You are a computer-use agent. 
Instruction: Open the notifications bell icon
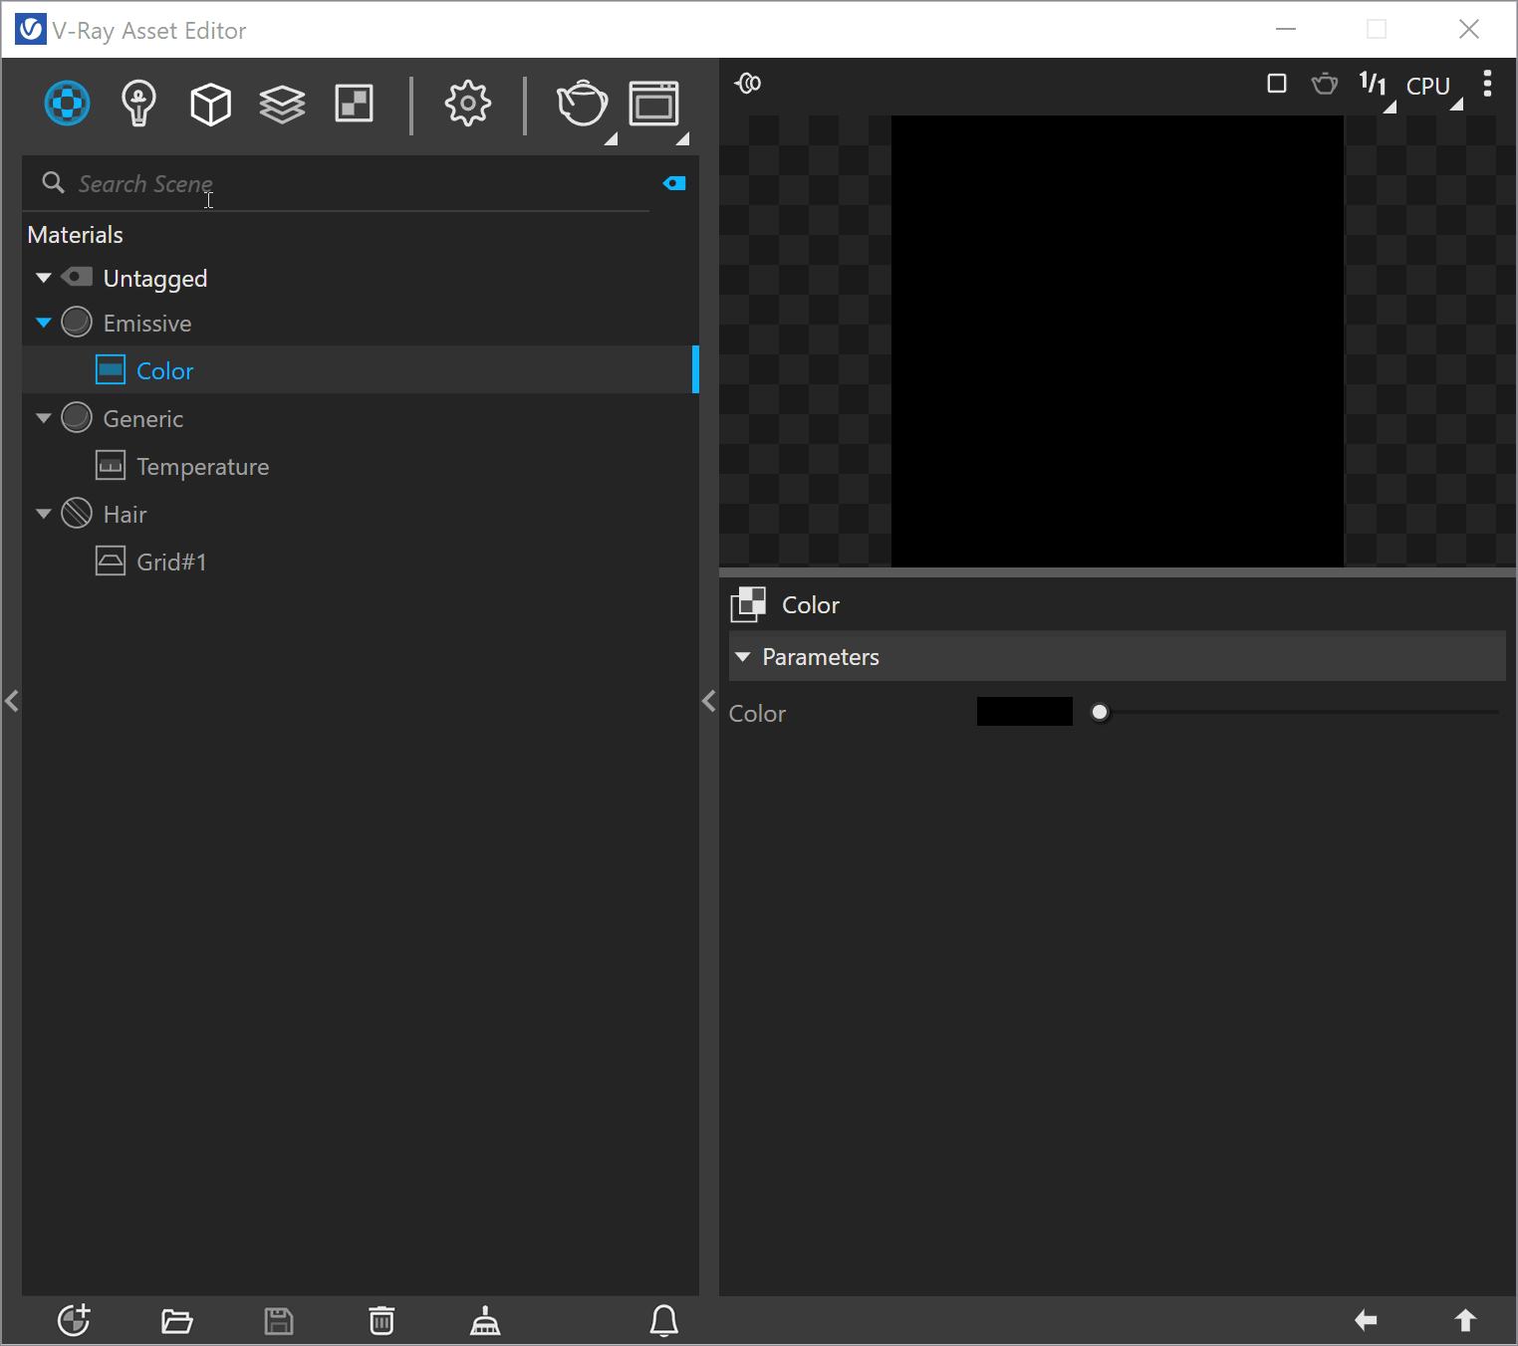(x=664, y=1321)
